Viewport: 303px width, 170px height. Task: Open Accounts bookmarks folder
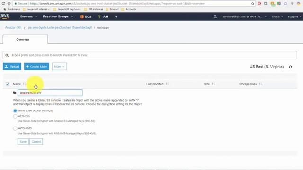coord(129,9)
